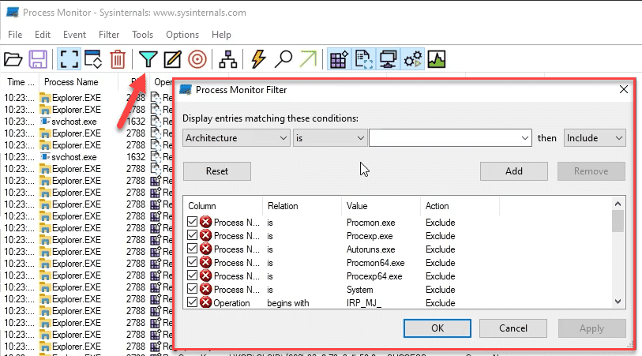Open the 'is' relation dropdown

329,138
